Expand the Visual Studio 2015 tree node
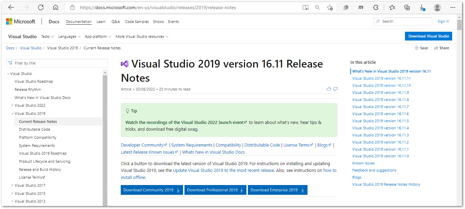Screen dimensions: 465x209 [x=12, y=193]
